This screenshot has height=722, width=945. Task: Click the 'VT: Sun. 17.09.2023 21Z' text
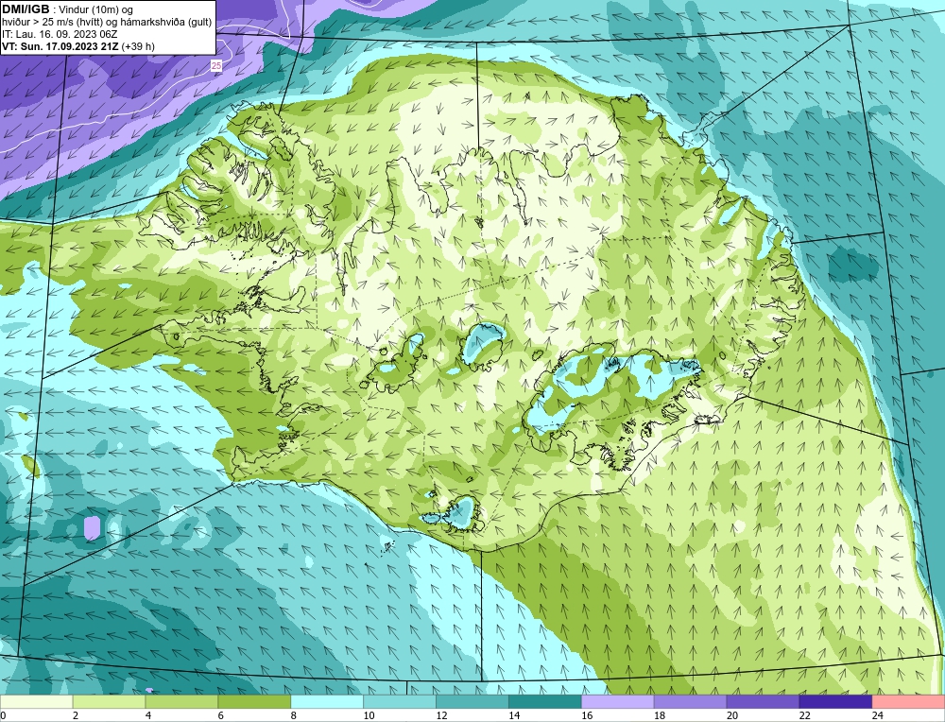[60, 45]
